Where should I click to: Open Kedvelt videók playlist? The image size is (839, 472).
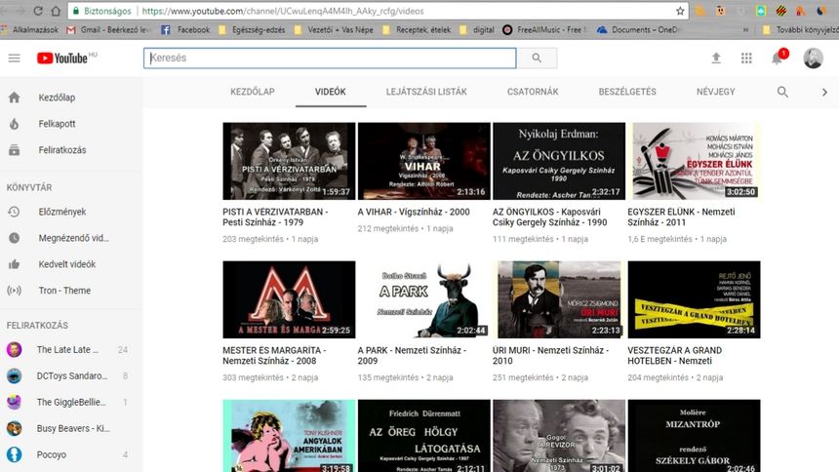point(66,264)
